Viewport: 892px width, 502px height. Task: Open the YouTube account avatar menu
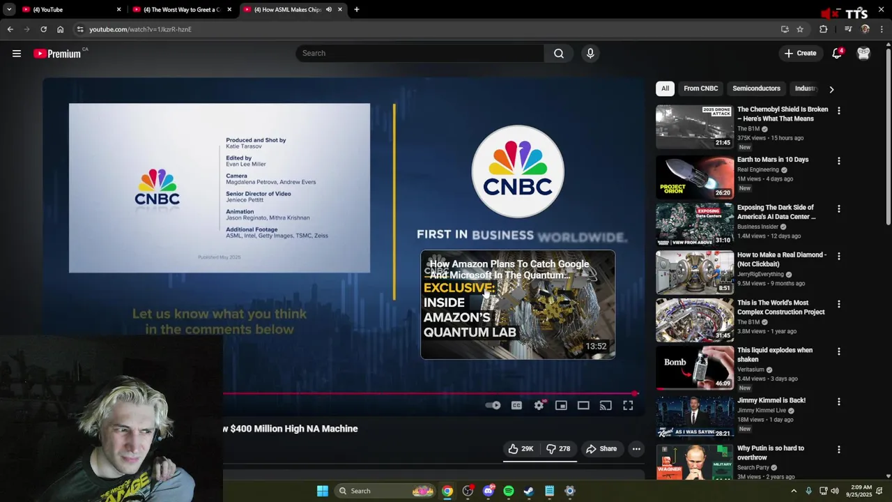click(863, 54)
